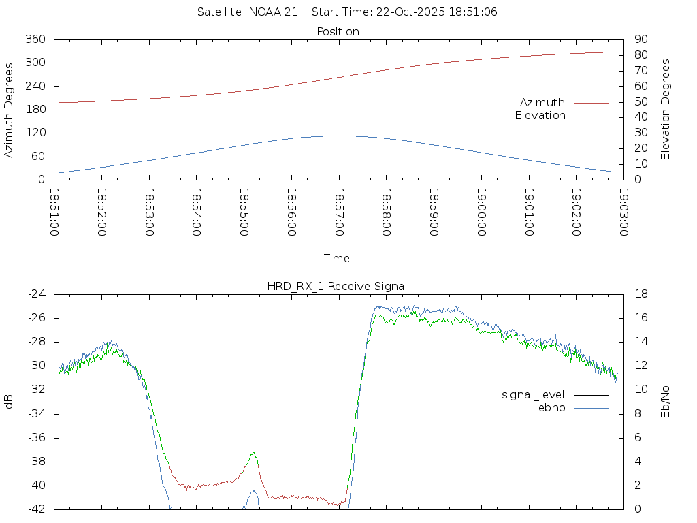The width and height of the screenshot is (697, 523).
Task: Click the -24 dB axis tick value
Action: 37,294
